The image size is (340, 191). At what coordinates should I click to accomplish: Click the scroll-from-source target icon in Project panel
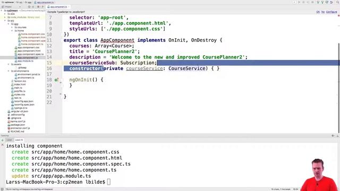tap(29, 7)
